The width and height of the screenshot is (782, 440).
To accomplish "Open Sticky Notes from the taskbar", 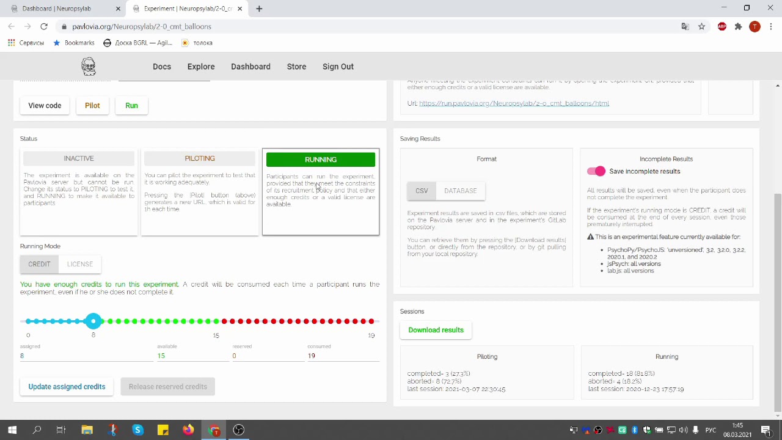I will pos(163,430).
